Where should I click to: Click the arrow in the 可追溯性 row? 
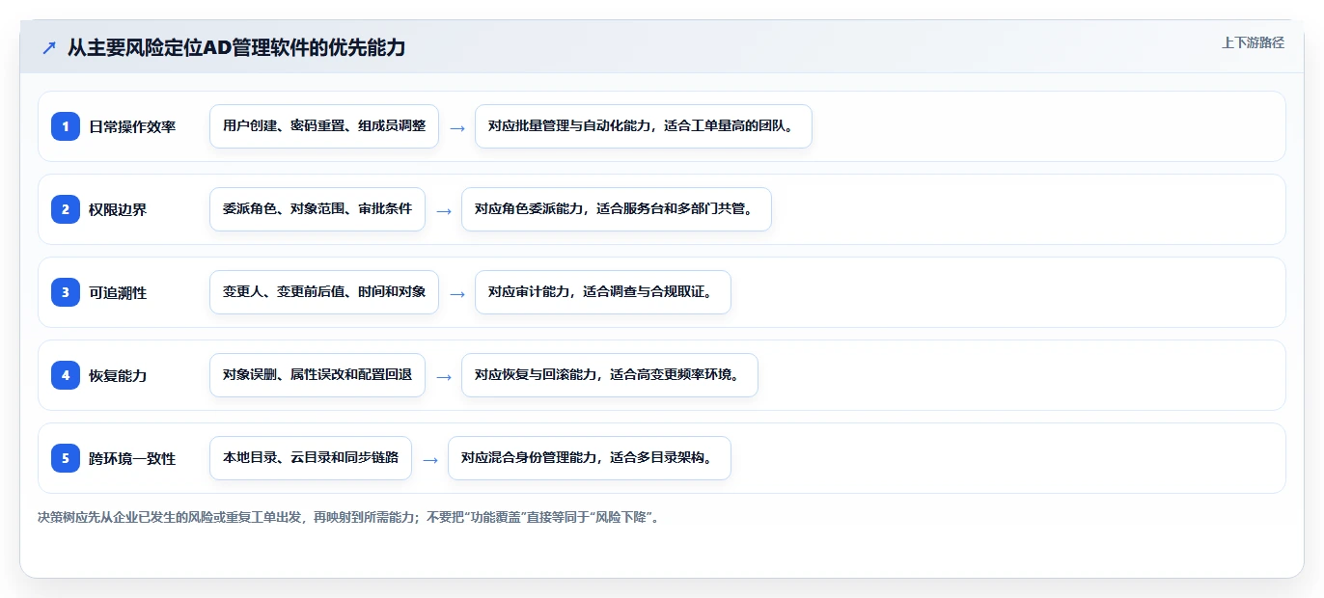click(x=457, y=293)
